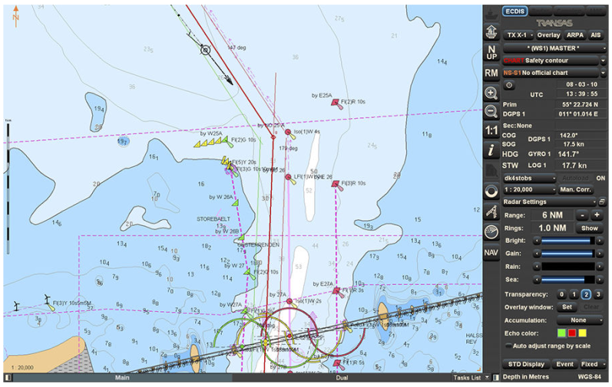This screenshot has height=387, width=612.
Task: Open the 1:20,000 scale dropdown
Action: click(x=529, y=189)
